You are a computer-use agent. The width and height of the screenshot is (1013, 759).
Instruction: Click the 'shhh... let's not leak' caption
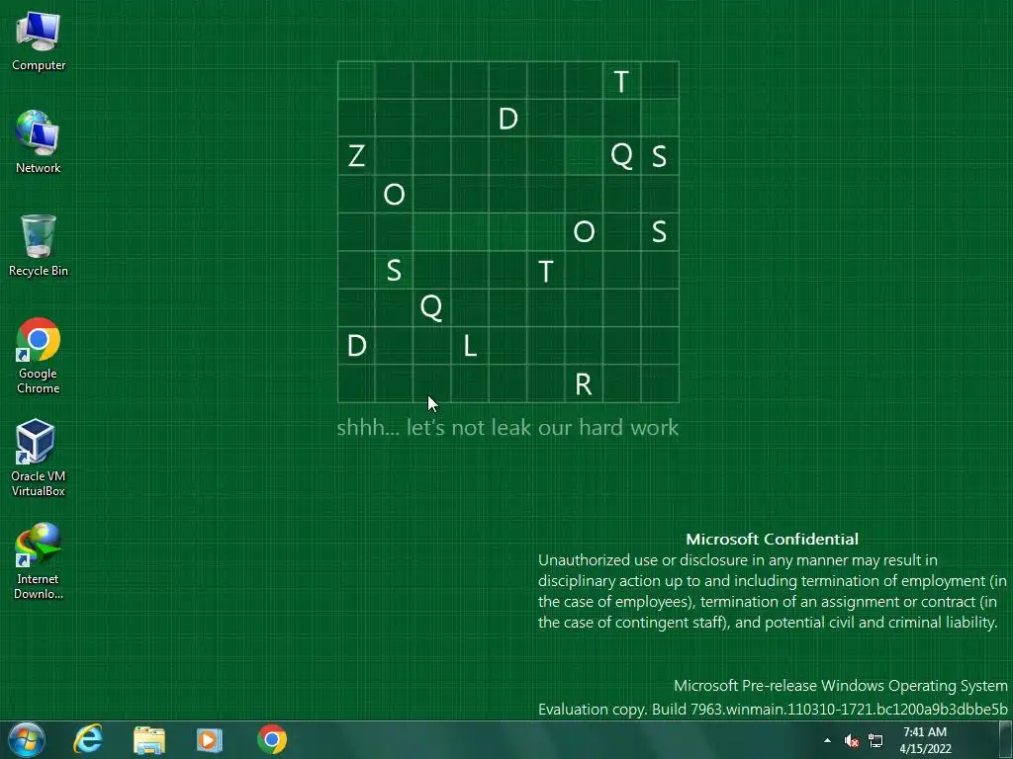pos(507,427)
